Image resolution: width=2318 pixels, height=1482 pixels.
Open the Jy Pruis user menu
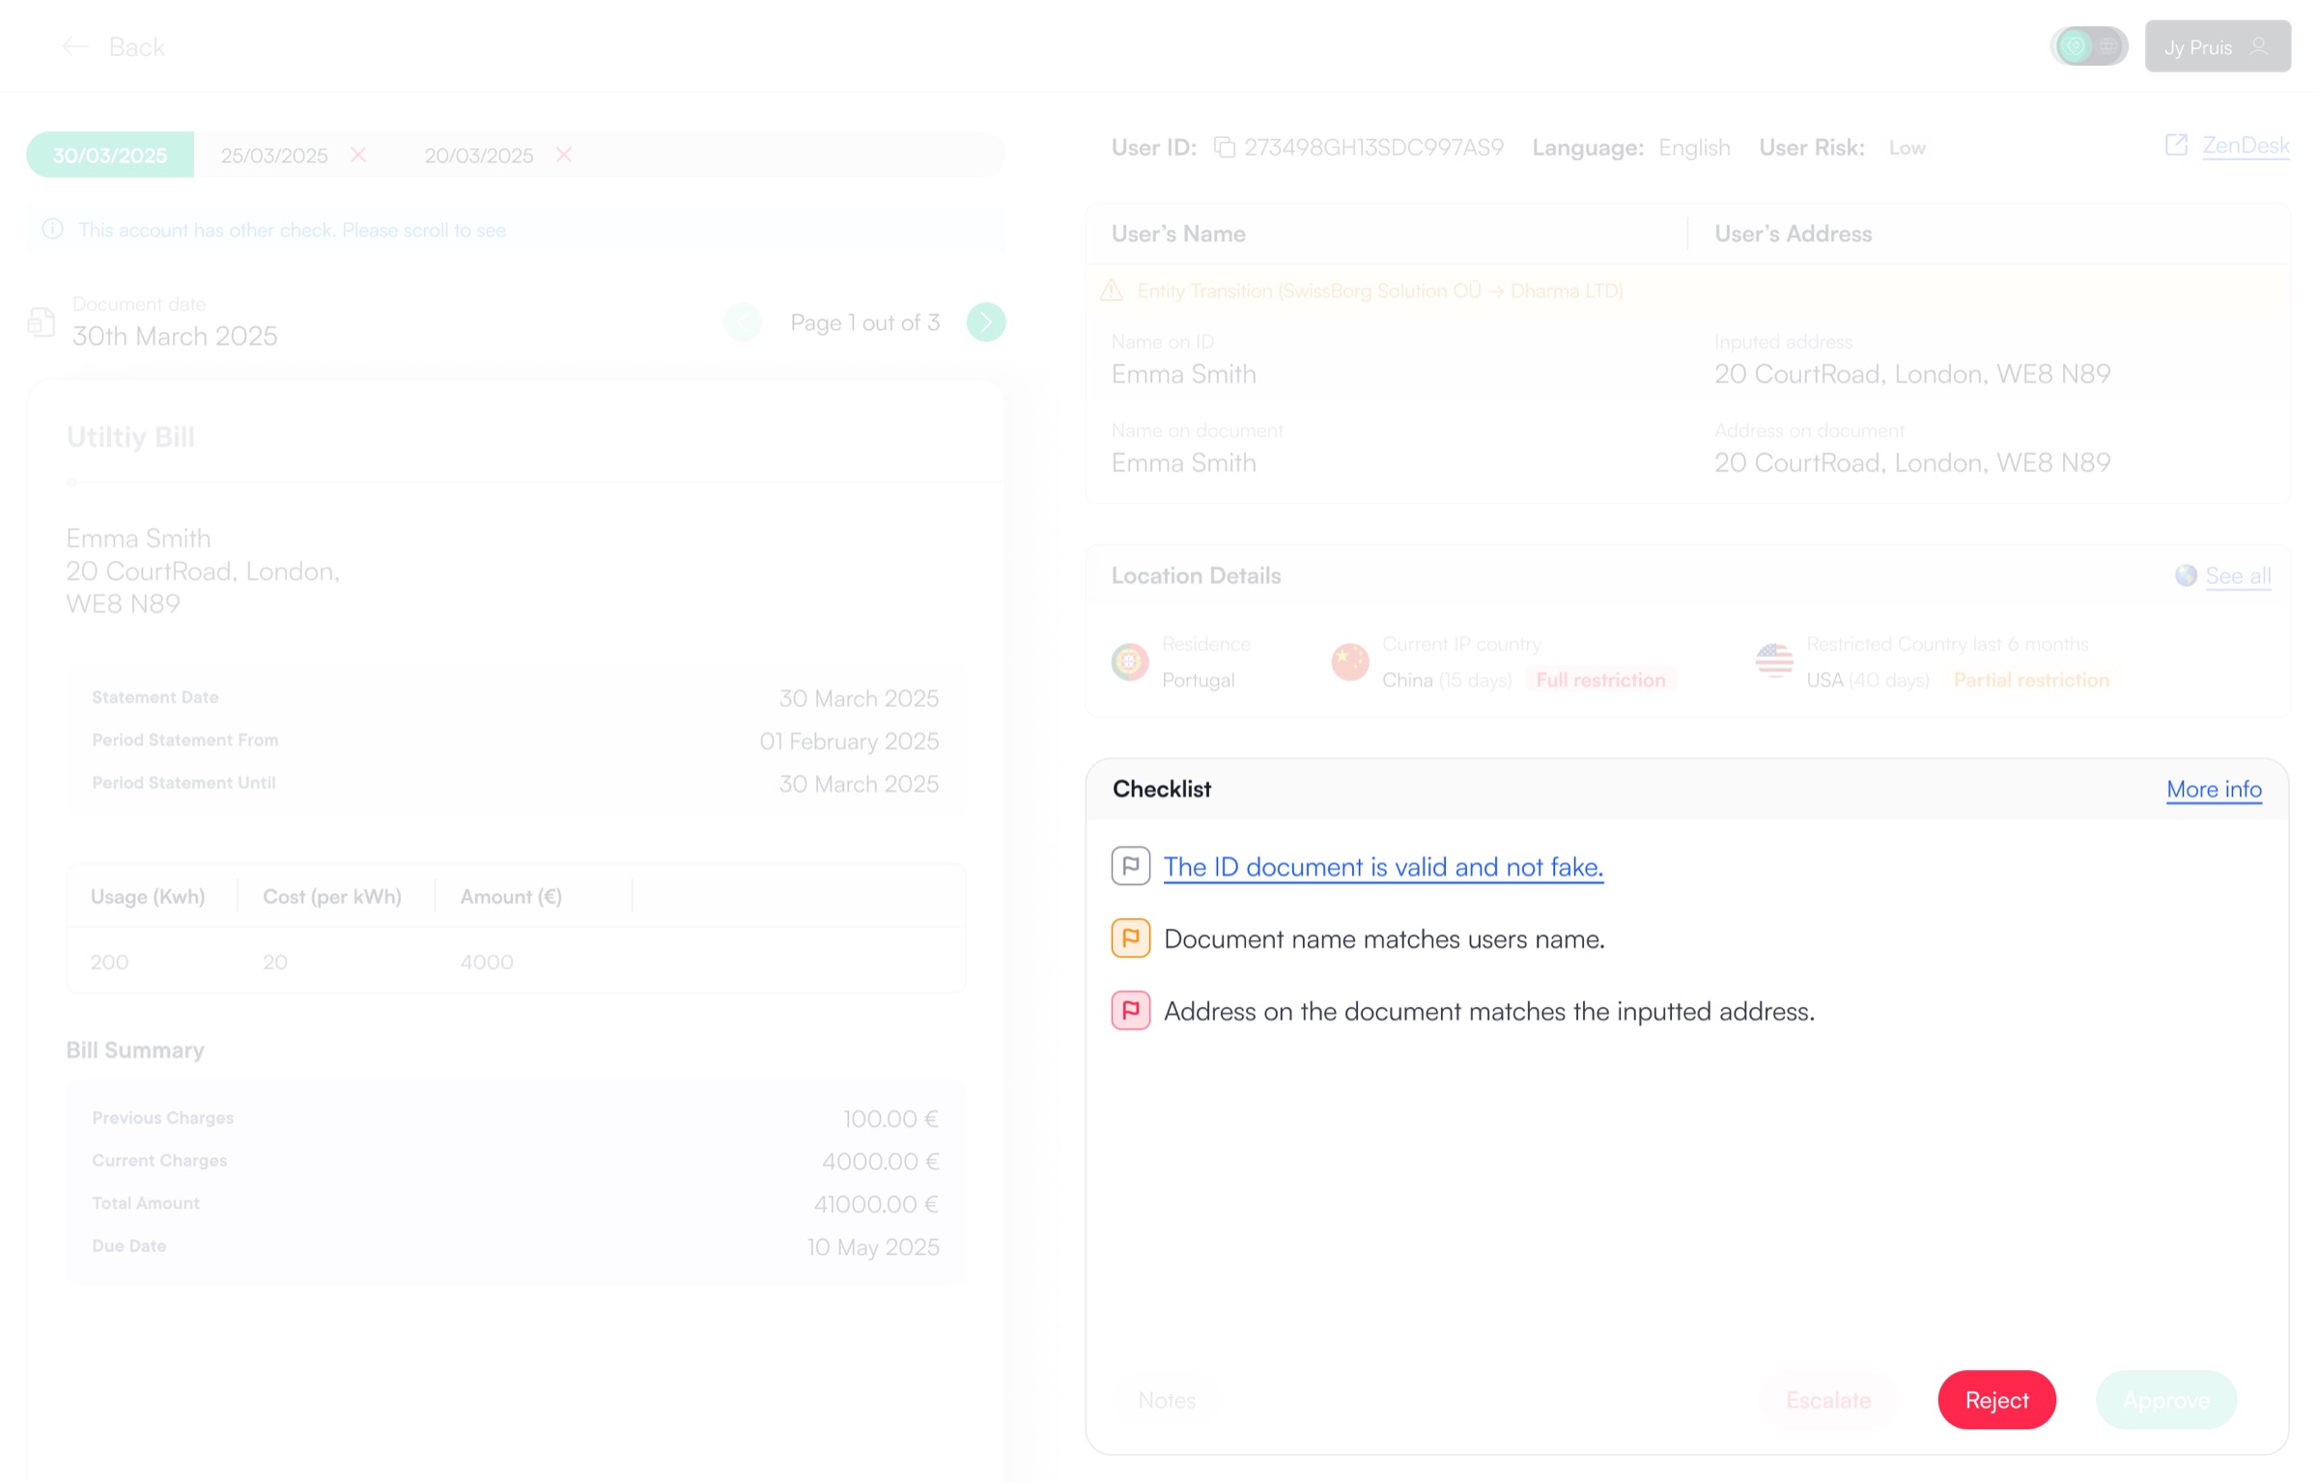(2218, 46)
